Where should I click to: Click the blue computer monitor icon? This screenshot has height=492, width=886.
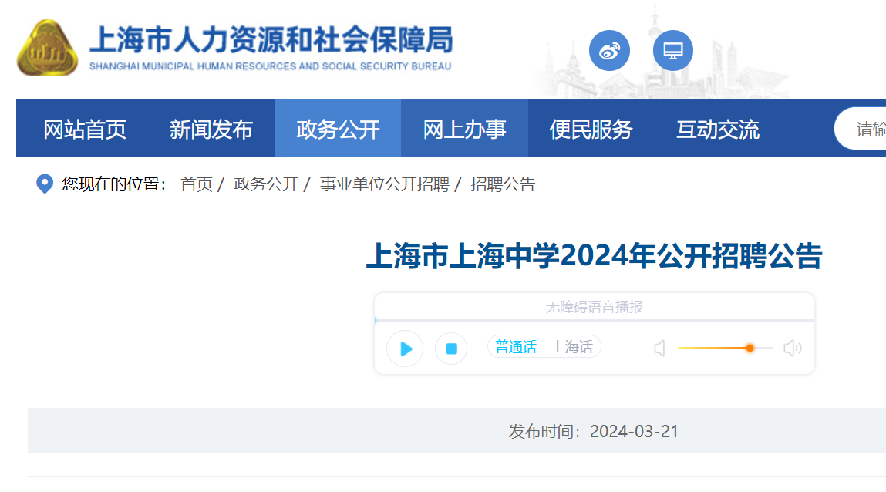(x=673, y=51)
